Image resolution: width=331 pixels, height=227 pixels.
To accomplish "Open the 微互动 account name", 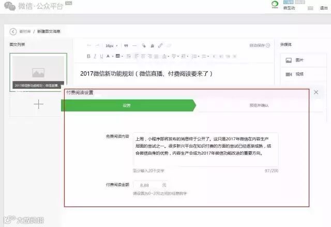I will pyautogui.click(x=289, y=8).
